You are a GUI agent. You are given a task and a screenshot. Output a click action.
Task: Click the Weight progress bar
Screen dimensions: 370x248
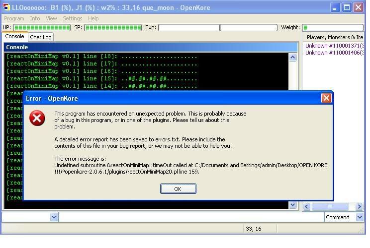[x=333, y=28]
